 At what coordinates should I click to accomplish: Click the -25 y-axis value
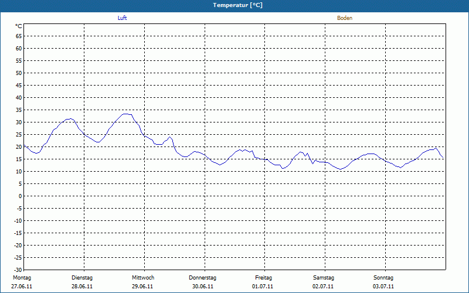[18, 257]
